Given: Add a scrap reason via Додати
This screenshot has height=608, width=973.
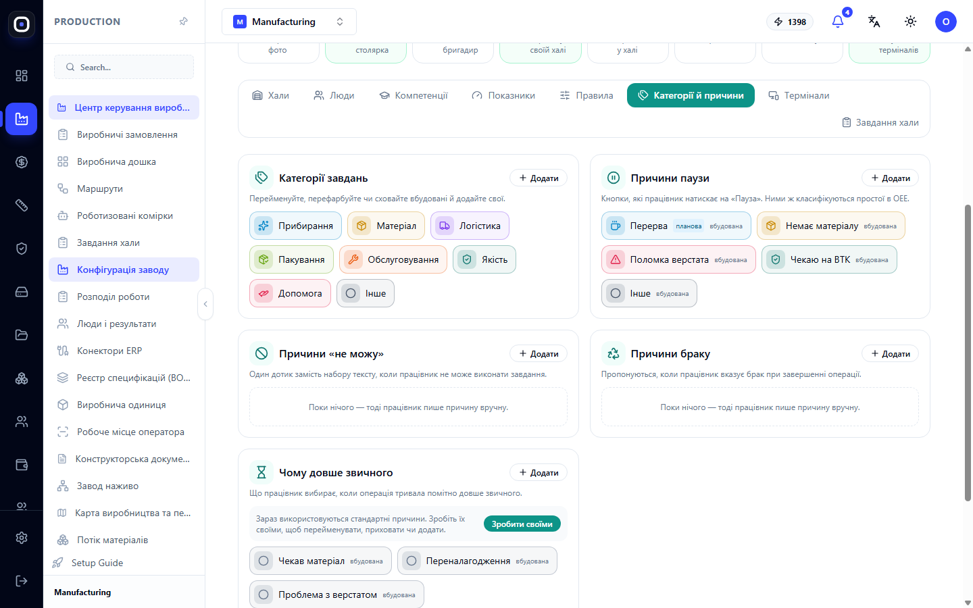Looking at the screenshot, I should (x=891, y=353).
